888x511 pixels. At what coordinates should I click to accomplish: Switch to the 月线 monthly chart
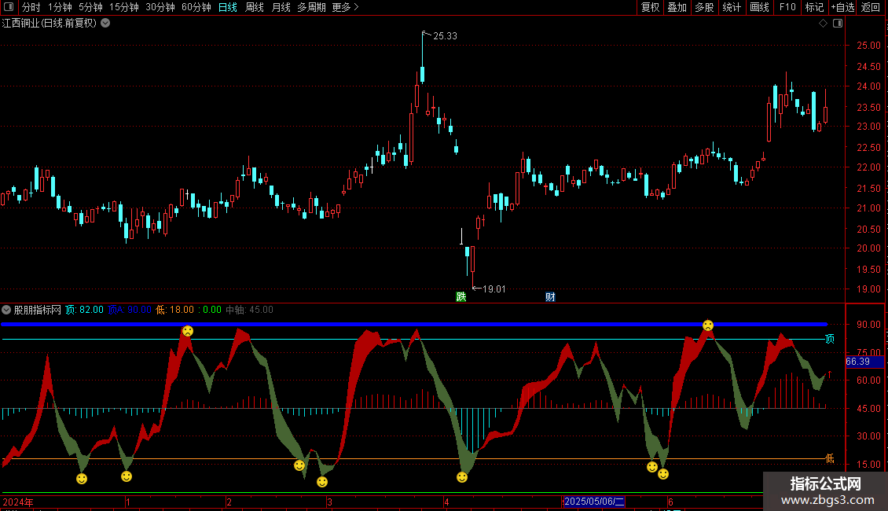point(281,7)
